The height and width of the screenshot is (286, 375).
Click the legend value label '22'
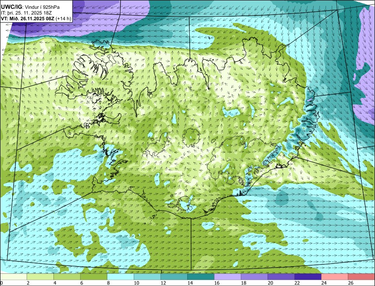(x=297, y=283)
